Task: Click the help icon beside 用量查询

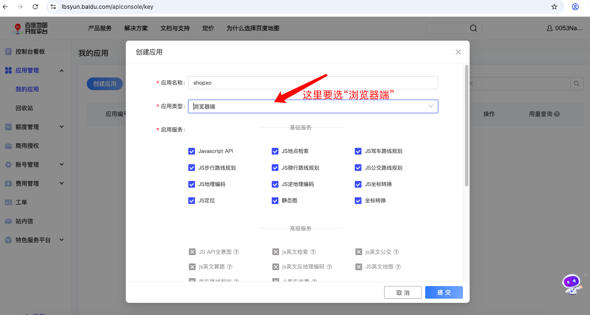Action: [x=557, y=114]
